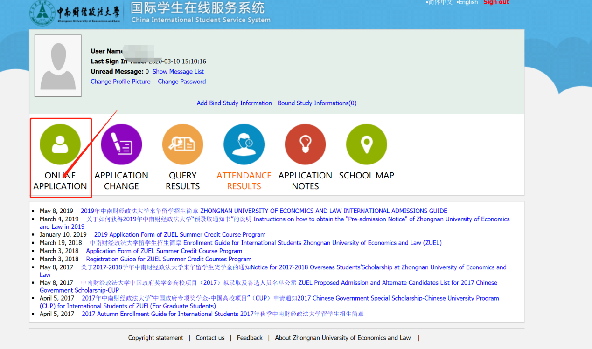
Task: Select the blue Attendance Results icon
Action: (x=244, y=144)
